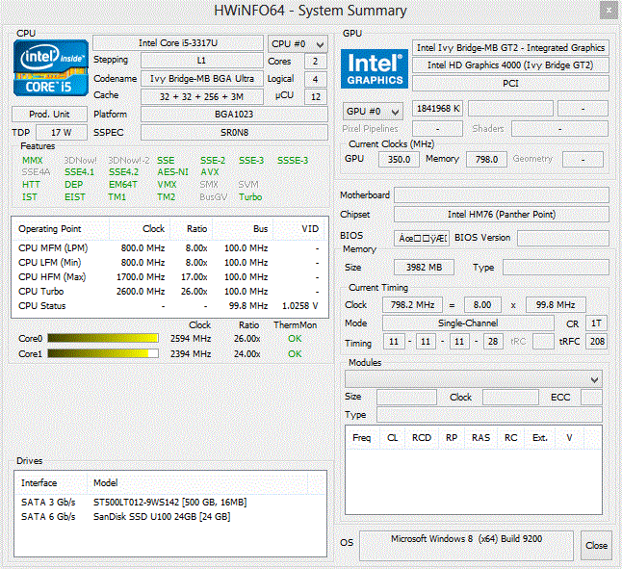Select the CPU LFM (Min) row
Screen dimensions: 622x569
pyautogui.click(x=169, y=263)
